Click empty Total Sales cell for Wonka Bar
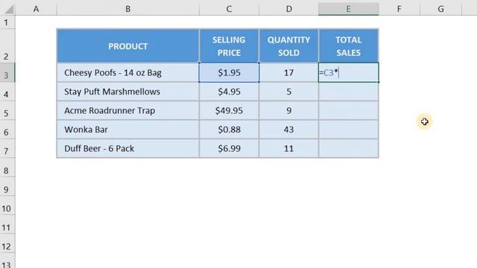This screenshot has height=268, width=477. [x=348, y=130]
